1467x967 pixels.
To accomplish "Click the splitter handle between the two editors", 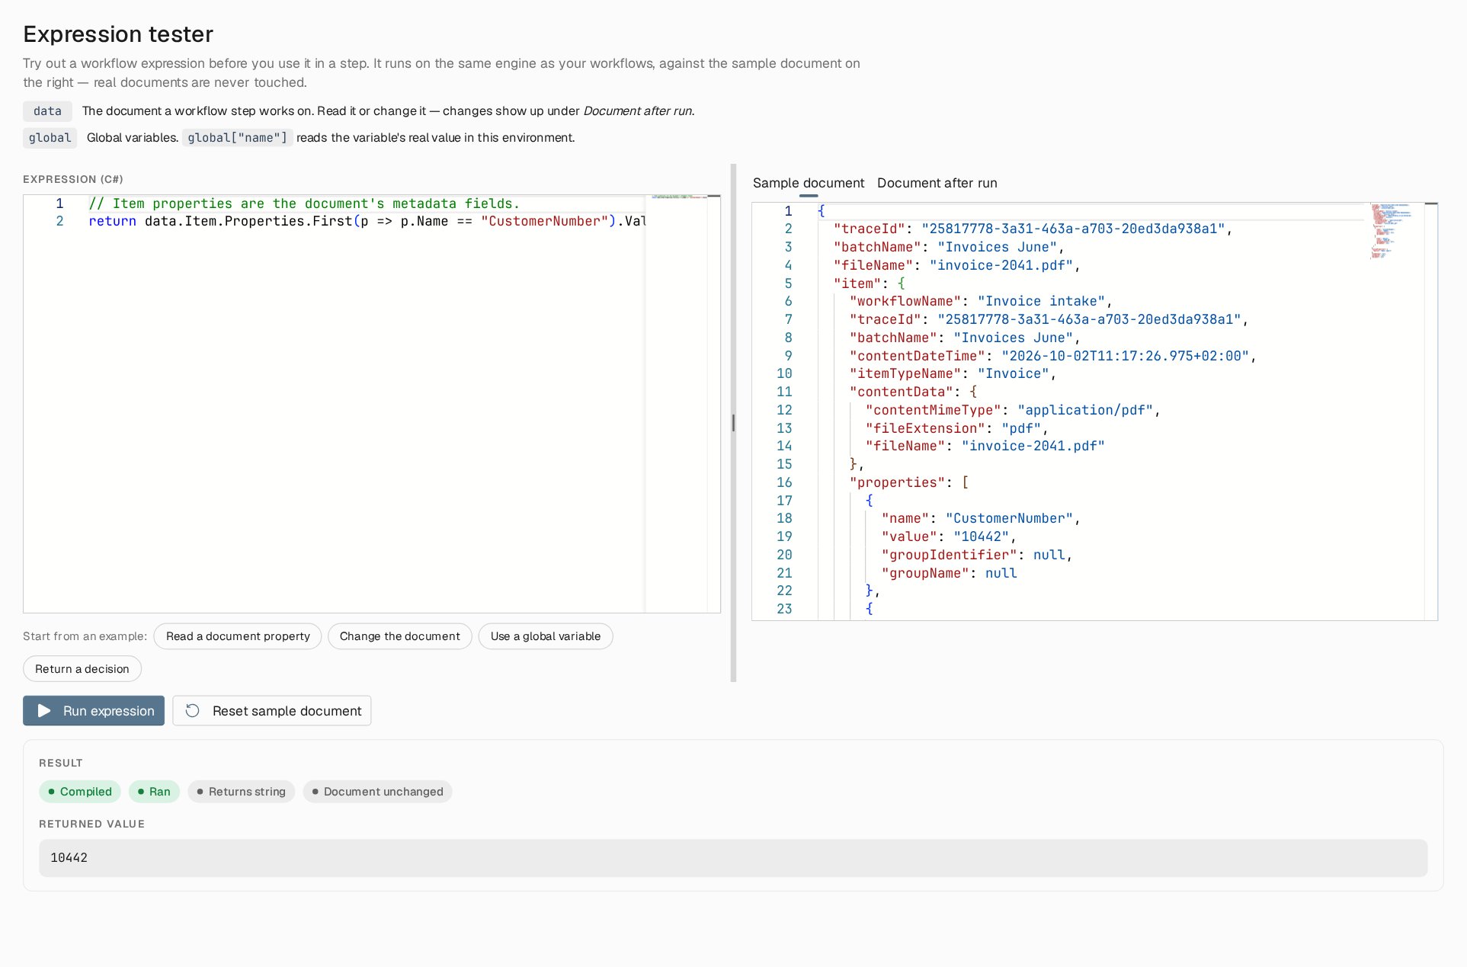I will [x=733, y=423].
